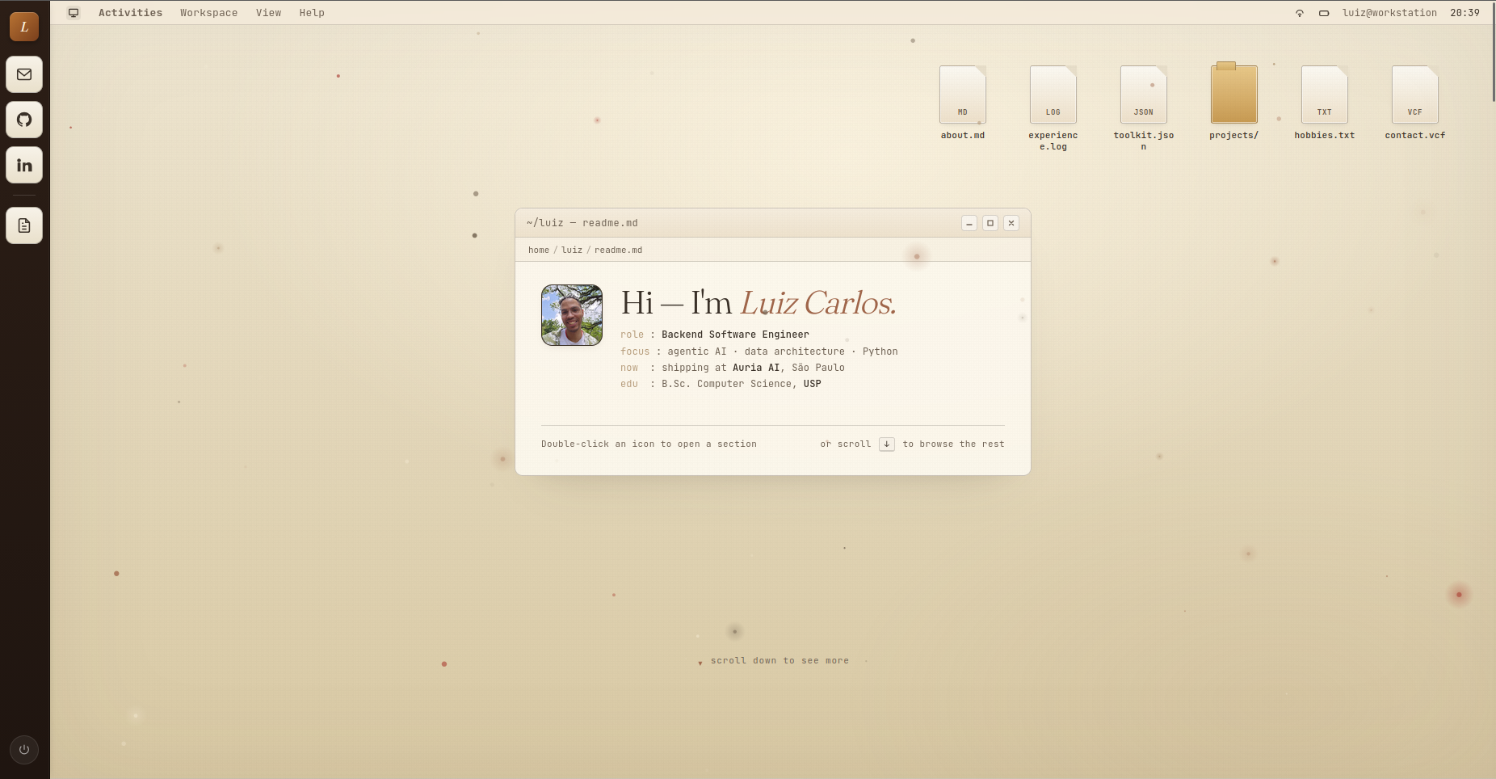Click the power button icon
The image size is (1496, 779).
pyautogui.click(x=24, y=749)
